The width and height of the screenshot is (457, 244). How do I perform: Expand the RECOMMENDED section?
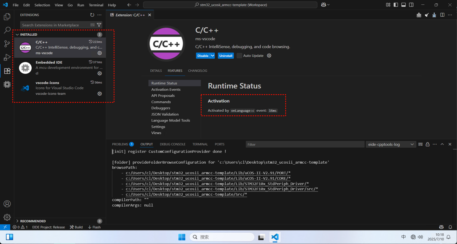[x=60, y=221]
